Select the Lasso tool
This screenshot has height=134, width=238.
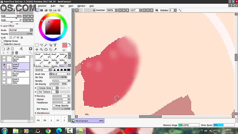(x=41, y=45)
